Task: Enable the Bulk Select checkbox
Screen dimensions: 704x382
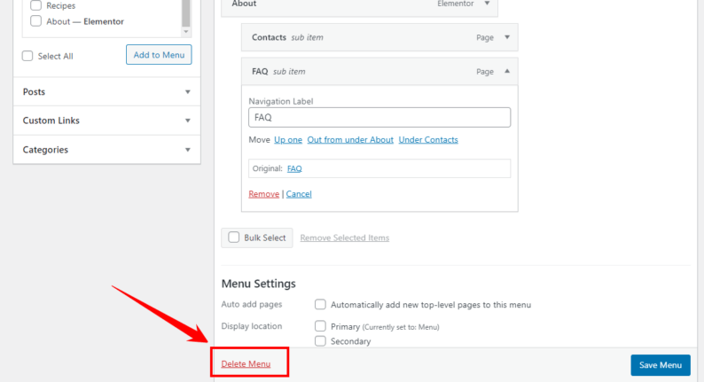Action: click(233, 237)
